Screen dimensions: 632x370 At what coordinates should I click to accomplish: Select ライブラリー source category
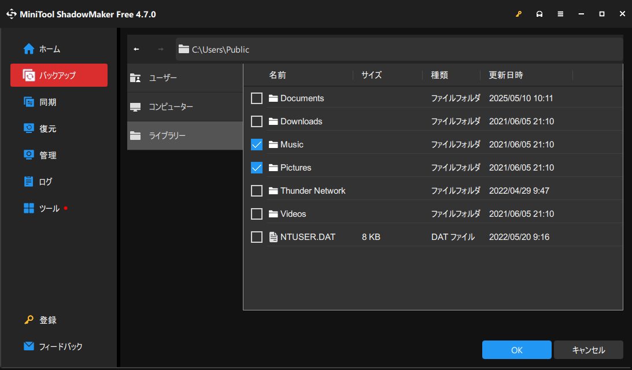[185, 136]
